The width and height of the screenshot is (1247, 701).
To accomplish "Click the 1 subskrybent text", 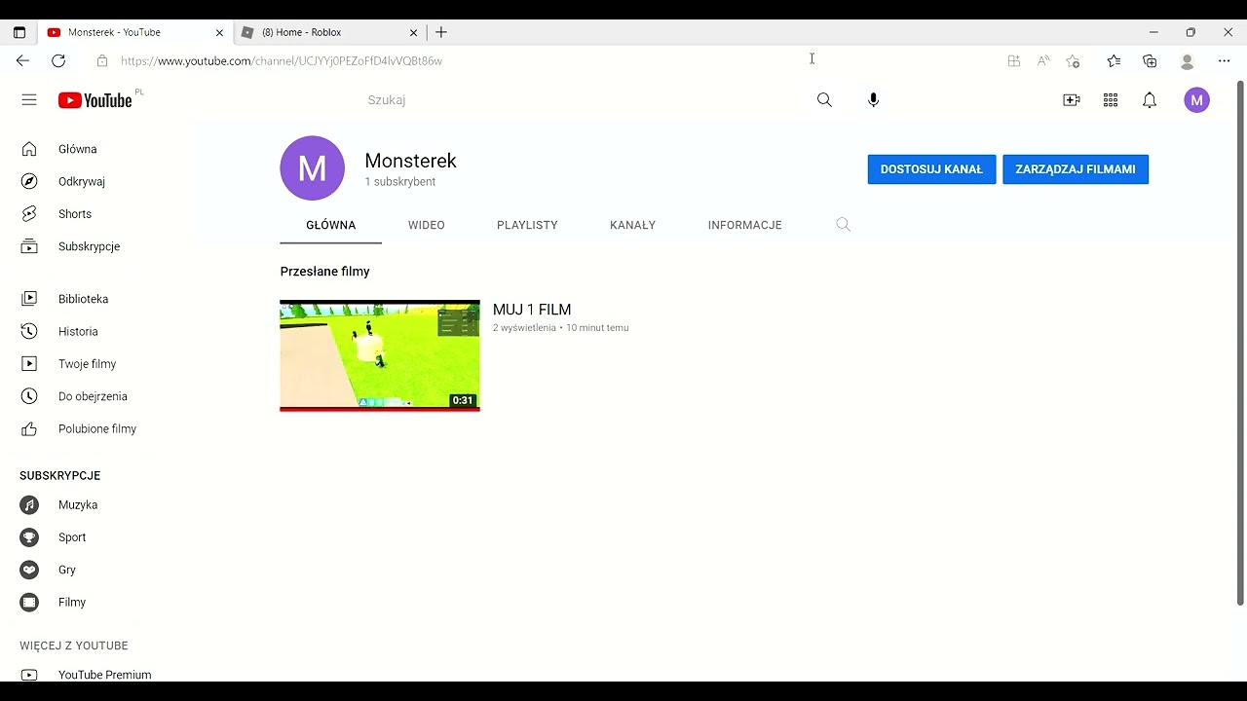I will click(x=400, y=182).
